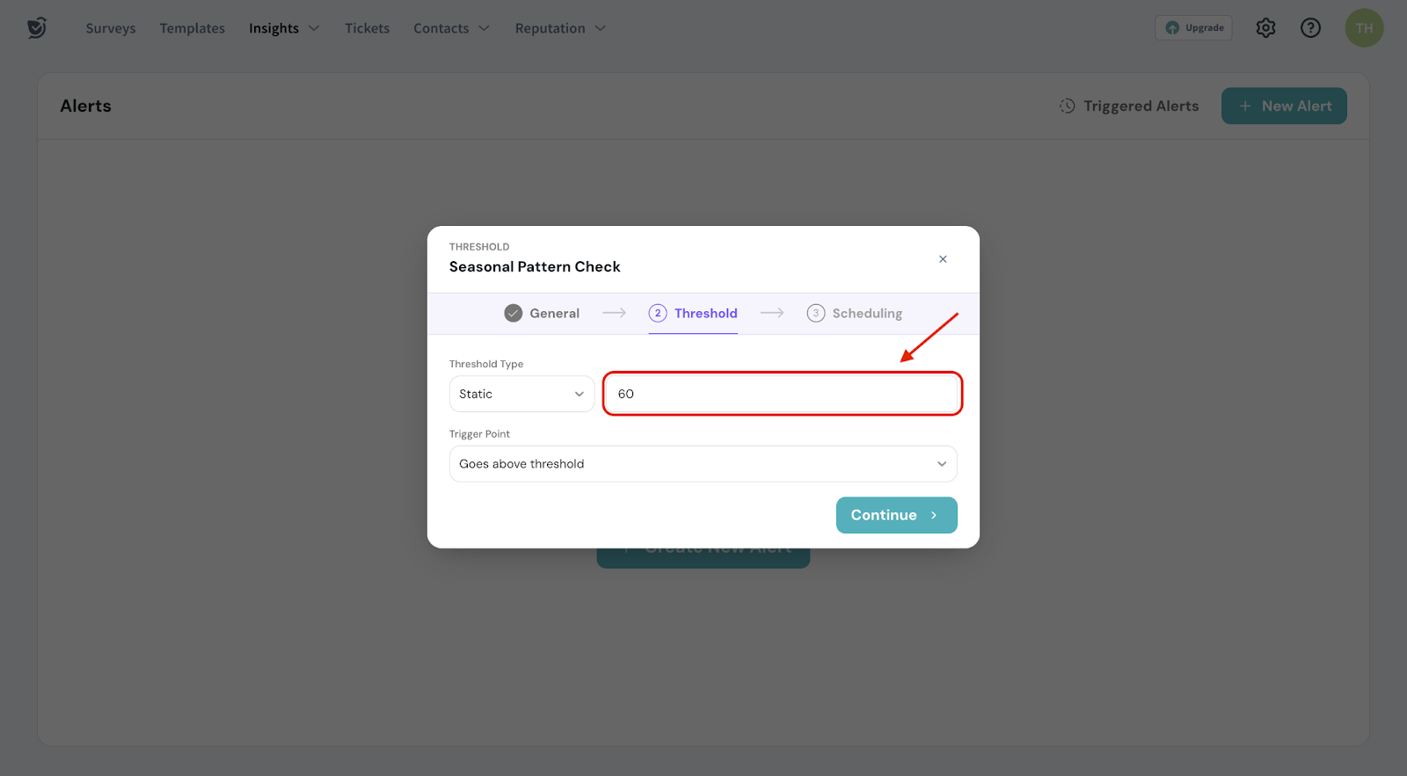1407x776 pixels.
Task: Focus the threshold value input field
Action: pos(782,394)
